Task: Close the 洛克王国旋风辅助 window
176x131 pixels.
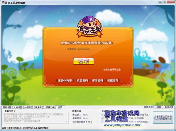Action: click(x=171, y=2)
